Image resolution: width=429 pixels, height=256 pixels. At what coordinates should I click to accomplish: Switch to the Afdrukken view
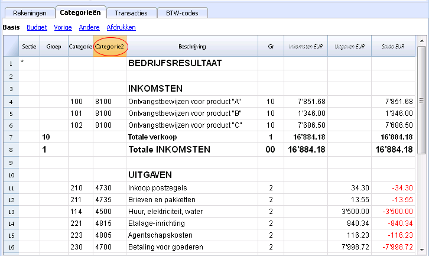click(121, 27)
